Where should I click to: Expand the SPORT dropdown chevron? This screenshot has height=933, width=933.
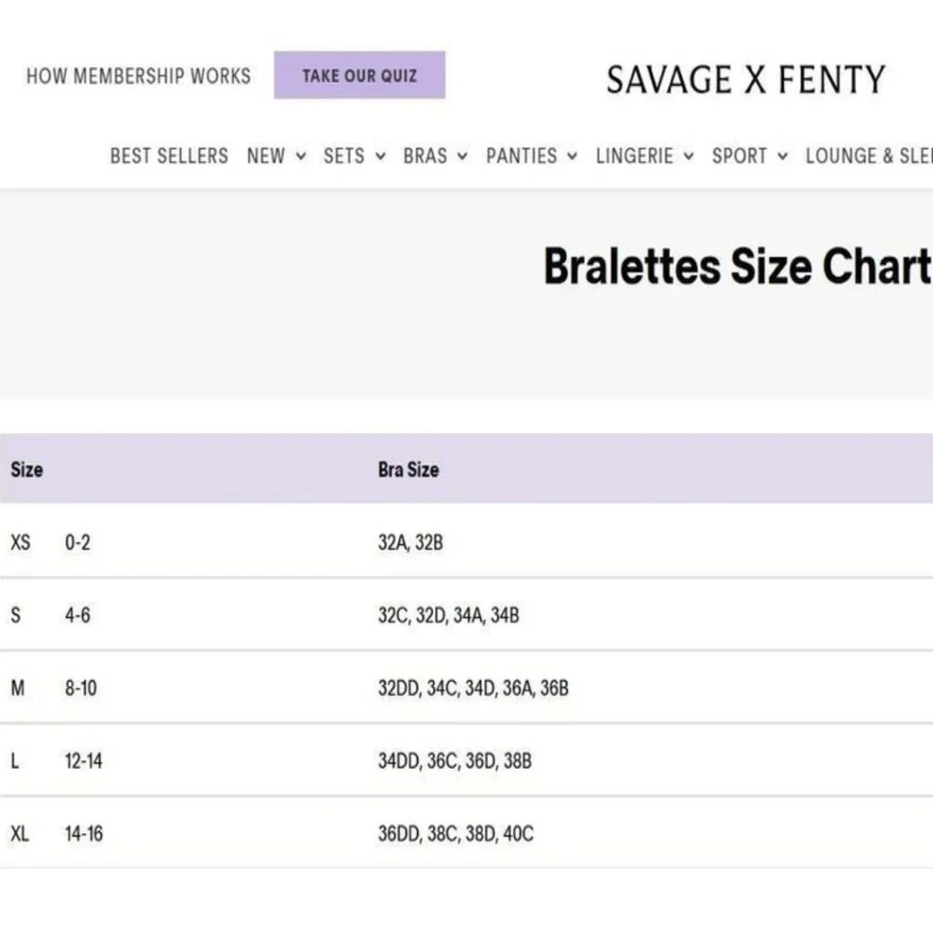click(783, 157)
